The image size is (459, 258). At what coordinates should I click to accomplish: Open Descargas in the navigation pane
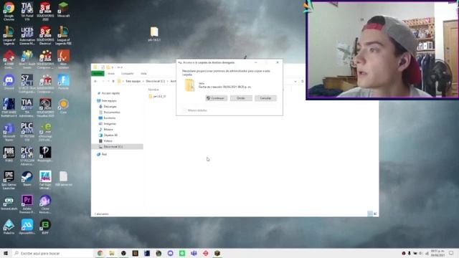108,107
